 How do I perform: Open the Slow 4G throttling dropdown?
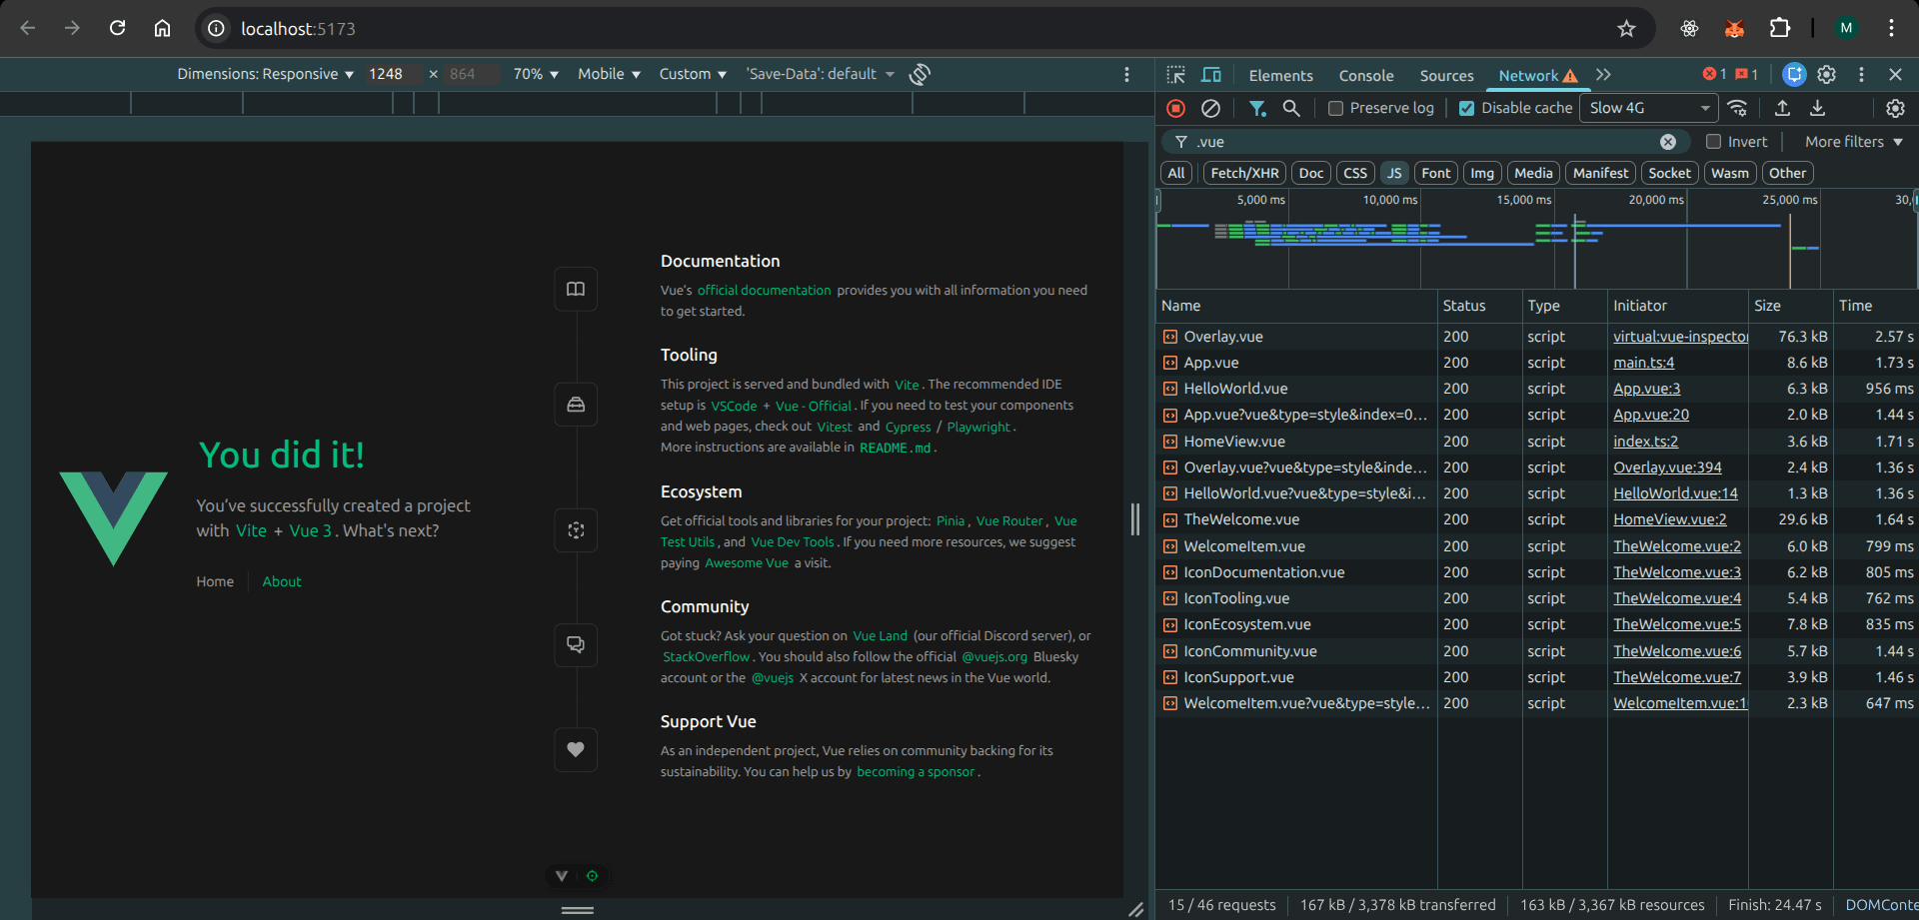pyautogui.click(x=1648, y=108)
